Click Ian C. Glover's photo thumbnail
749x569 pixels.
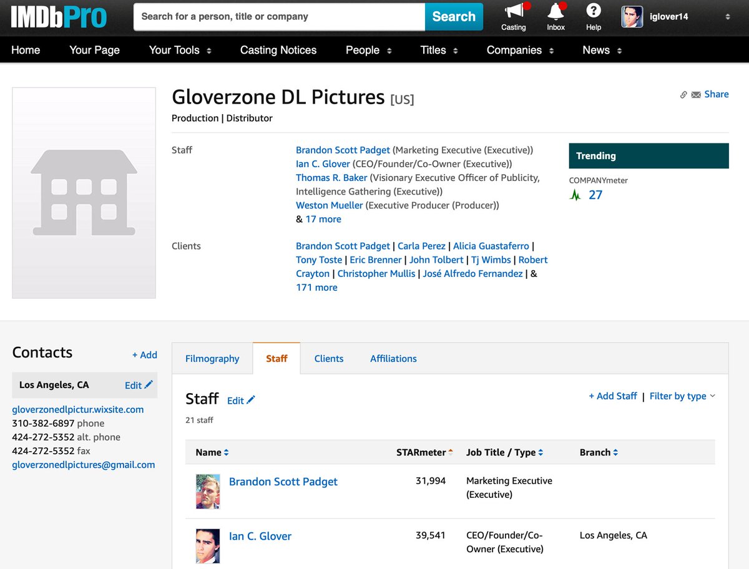coord(208,546)
